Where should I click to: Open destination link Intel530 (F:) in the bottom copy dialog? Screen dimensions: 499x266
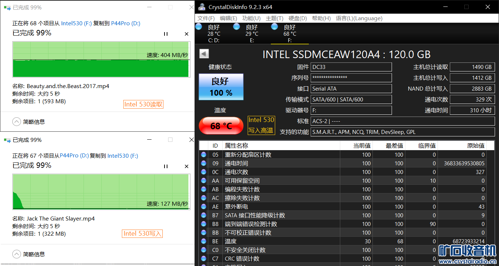point(123,156)
